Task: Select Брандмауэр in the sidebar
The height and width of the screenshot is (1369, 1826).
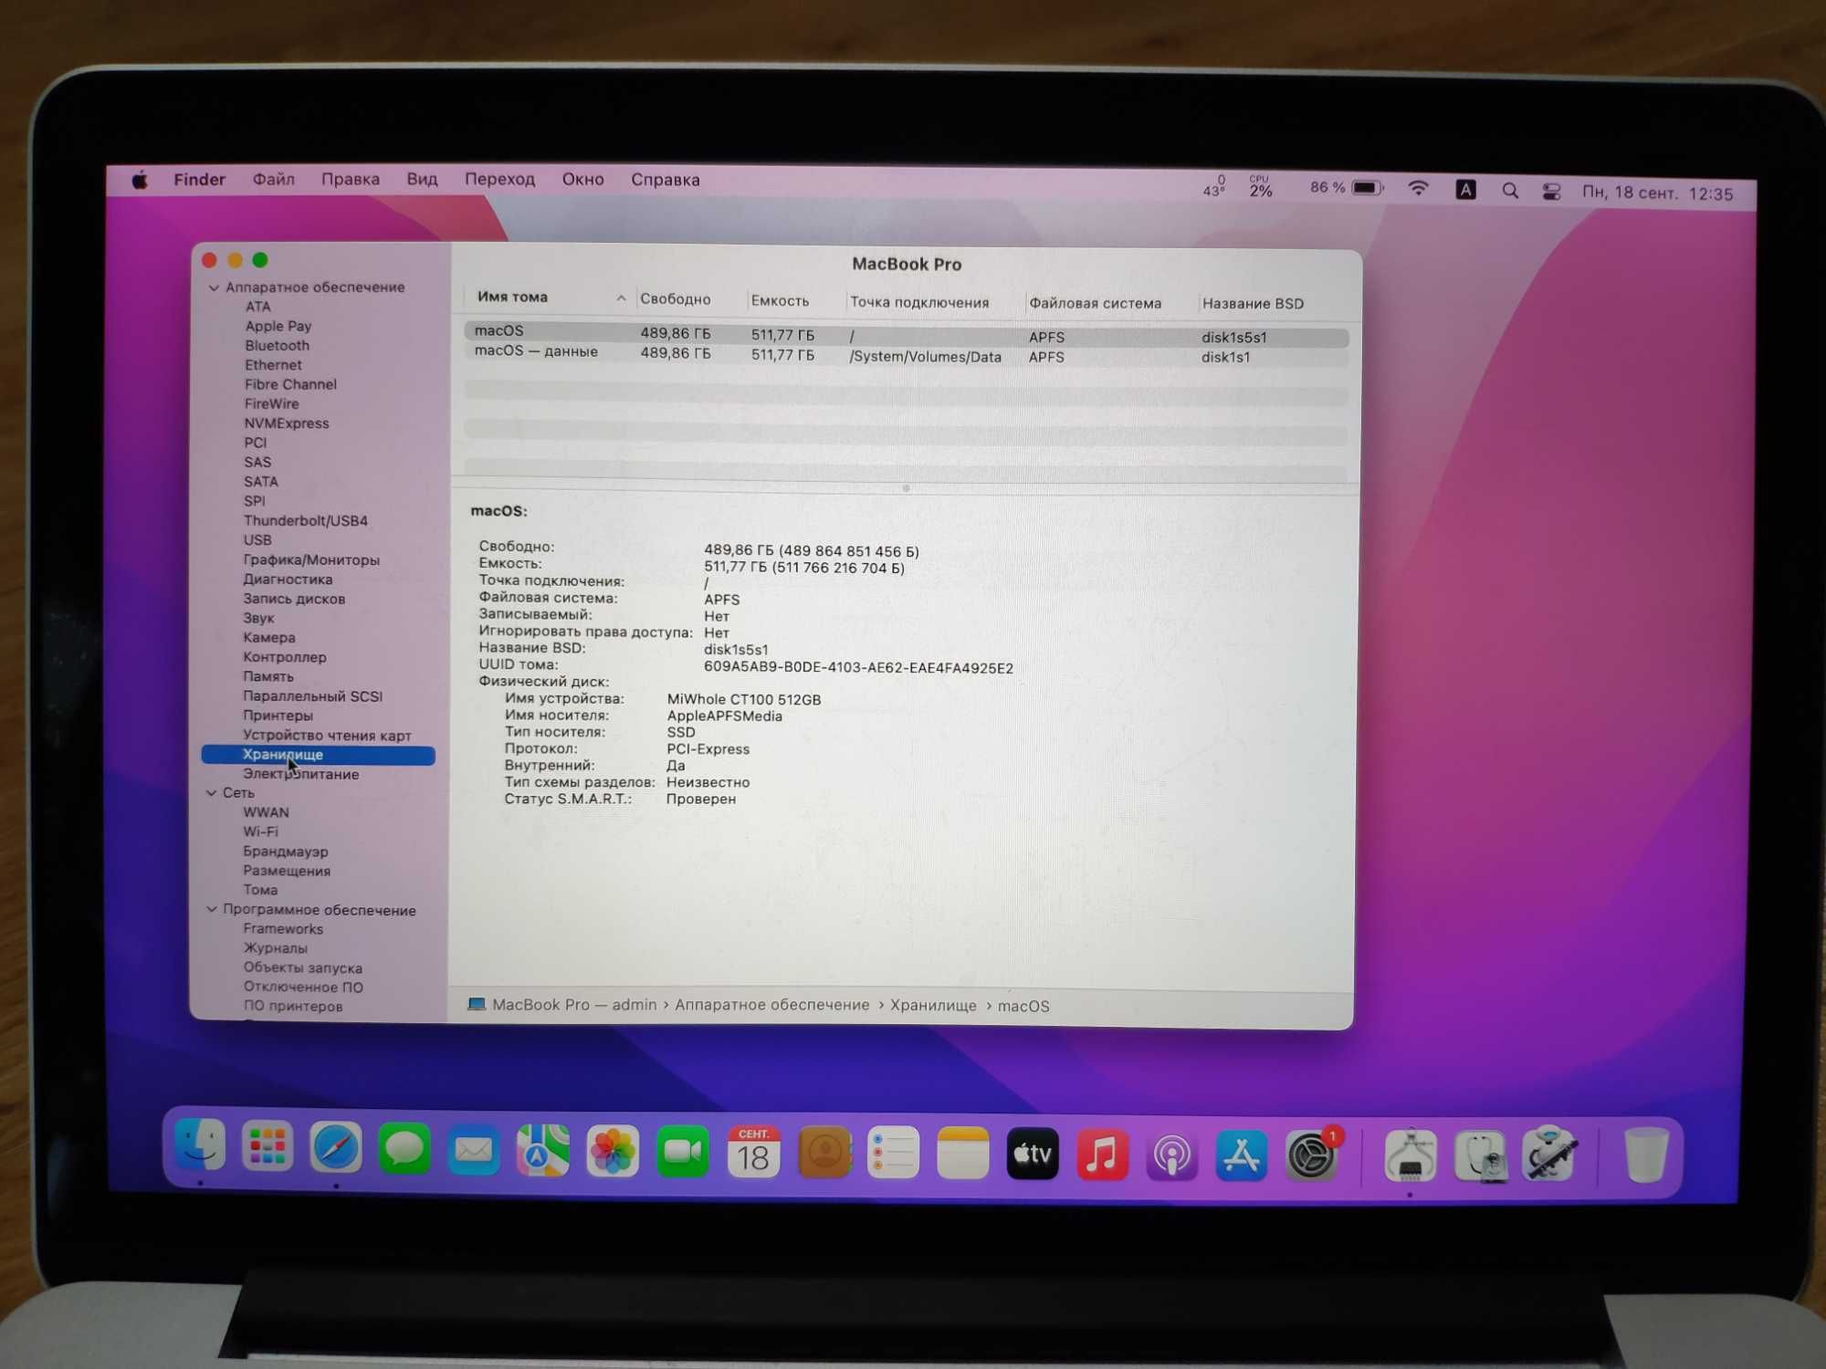Action: [285, 852]
